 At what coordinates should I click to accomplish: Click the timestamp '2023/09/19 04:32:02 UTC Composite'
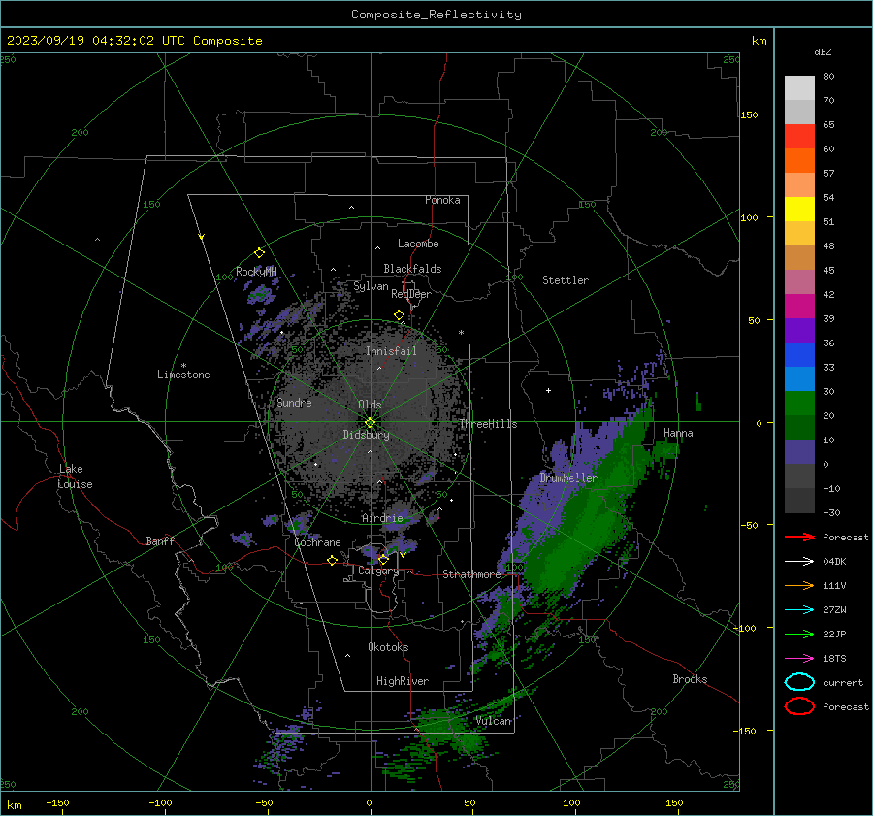134,41
